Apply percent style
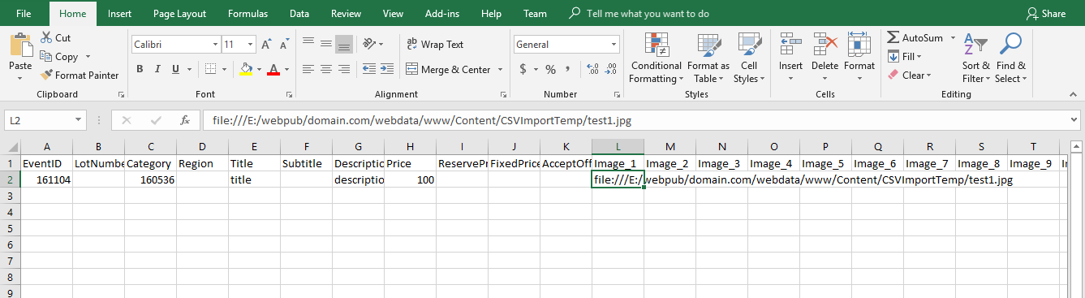This screenshot has width=1085, height=298. click(x=550, y=69)
